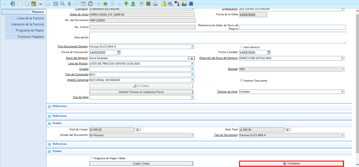The image size is (359, 167).
Task: Enable the Imprimir Descuento checkbox
Action: tap(241, 80)
